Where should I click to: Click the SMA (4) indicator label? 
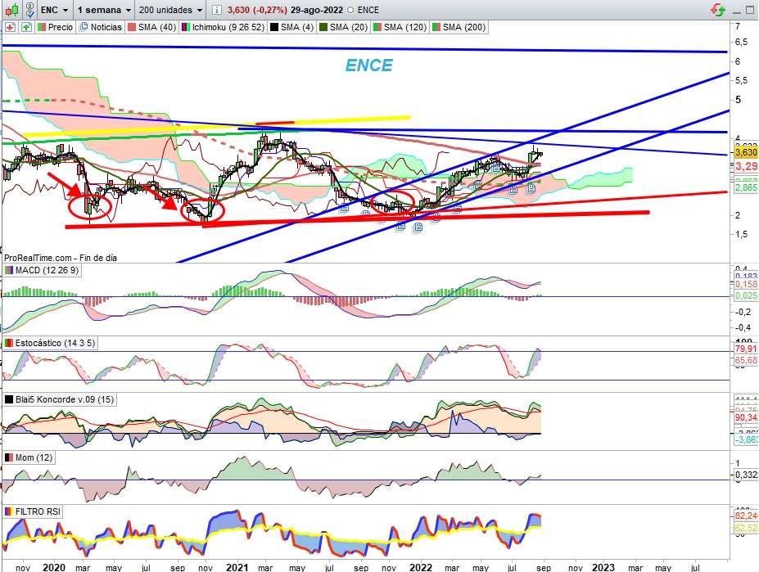(x=291, y=27)
